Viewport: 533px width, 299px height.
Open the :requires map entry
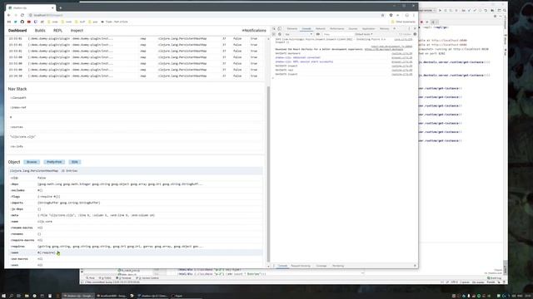[136, 247]
